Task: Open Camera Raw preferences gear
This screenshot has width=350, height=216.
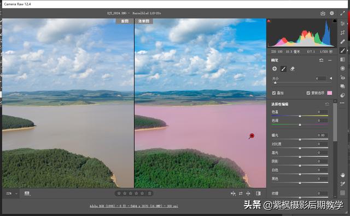Action: [x=332, y=13]
